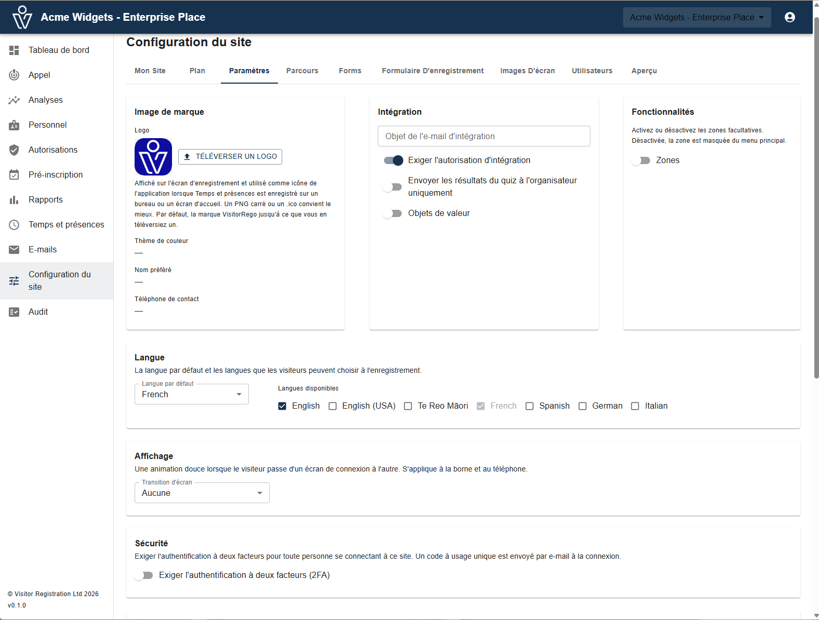Switch to the Forms tab
This screenshot has width=819, height=620.
(350, 71)
